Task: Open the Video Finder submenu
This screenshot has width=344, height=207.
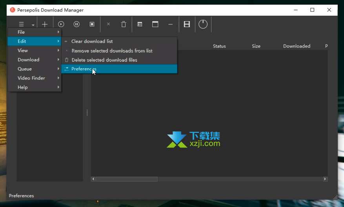Action: tap(35, 78)
